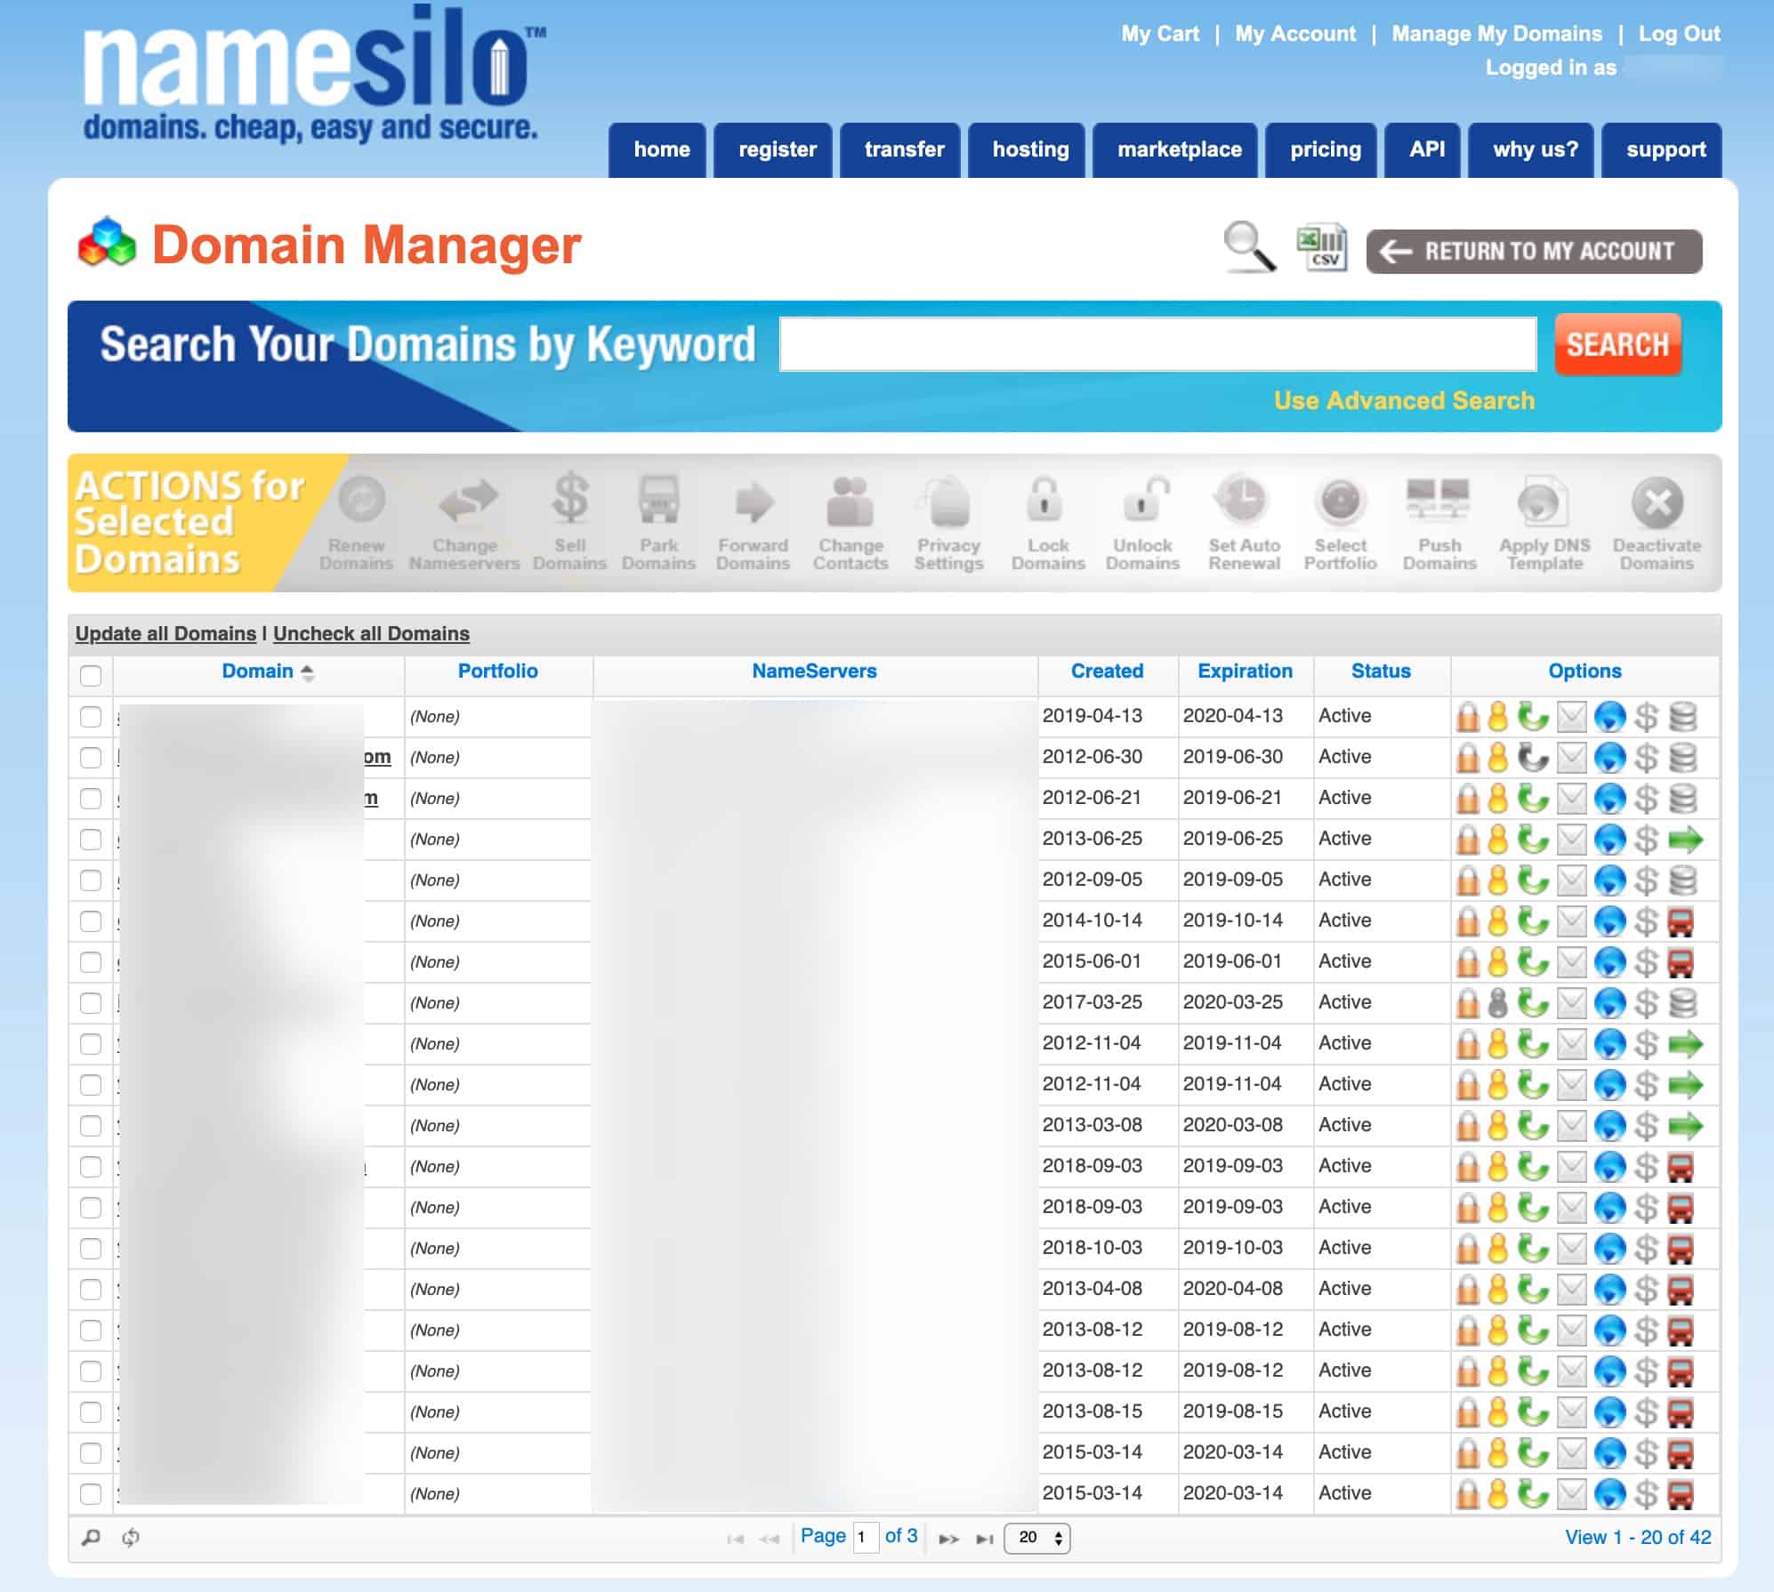Open the home navigation tab
Image resolution: width=1774 pixels, height=1592 pixels.
pos(659,149)
